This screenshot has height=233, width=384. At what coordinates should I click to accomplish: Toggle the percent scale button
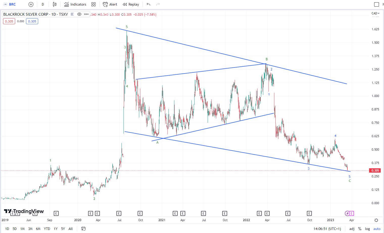click(x=360, y=229)
